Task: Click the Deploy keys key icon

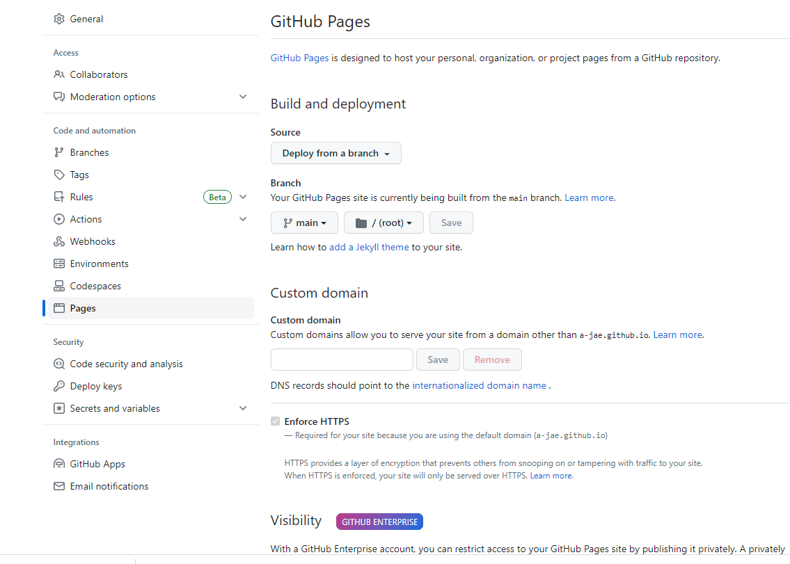Action: [x=59, y=386]
